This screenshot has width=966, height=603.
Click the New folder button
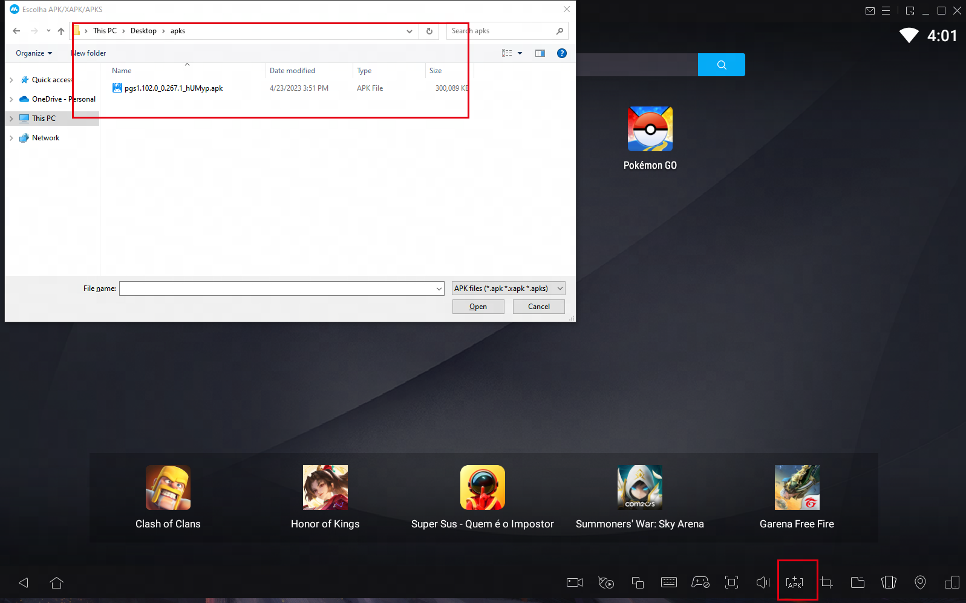89,53
